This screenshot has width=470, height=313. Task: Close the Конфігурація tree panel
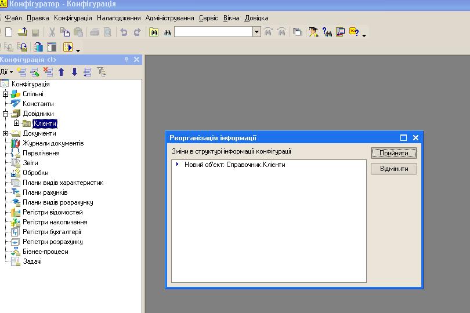(x=137, y=60)
